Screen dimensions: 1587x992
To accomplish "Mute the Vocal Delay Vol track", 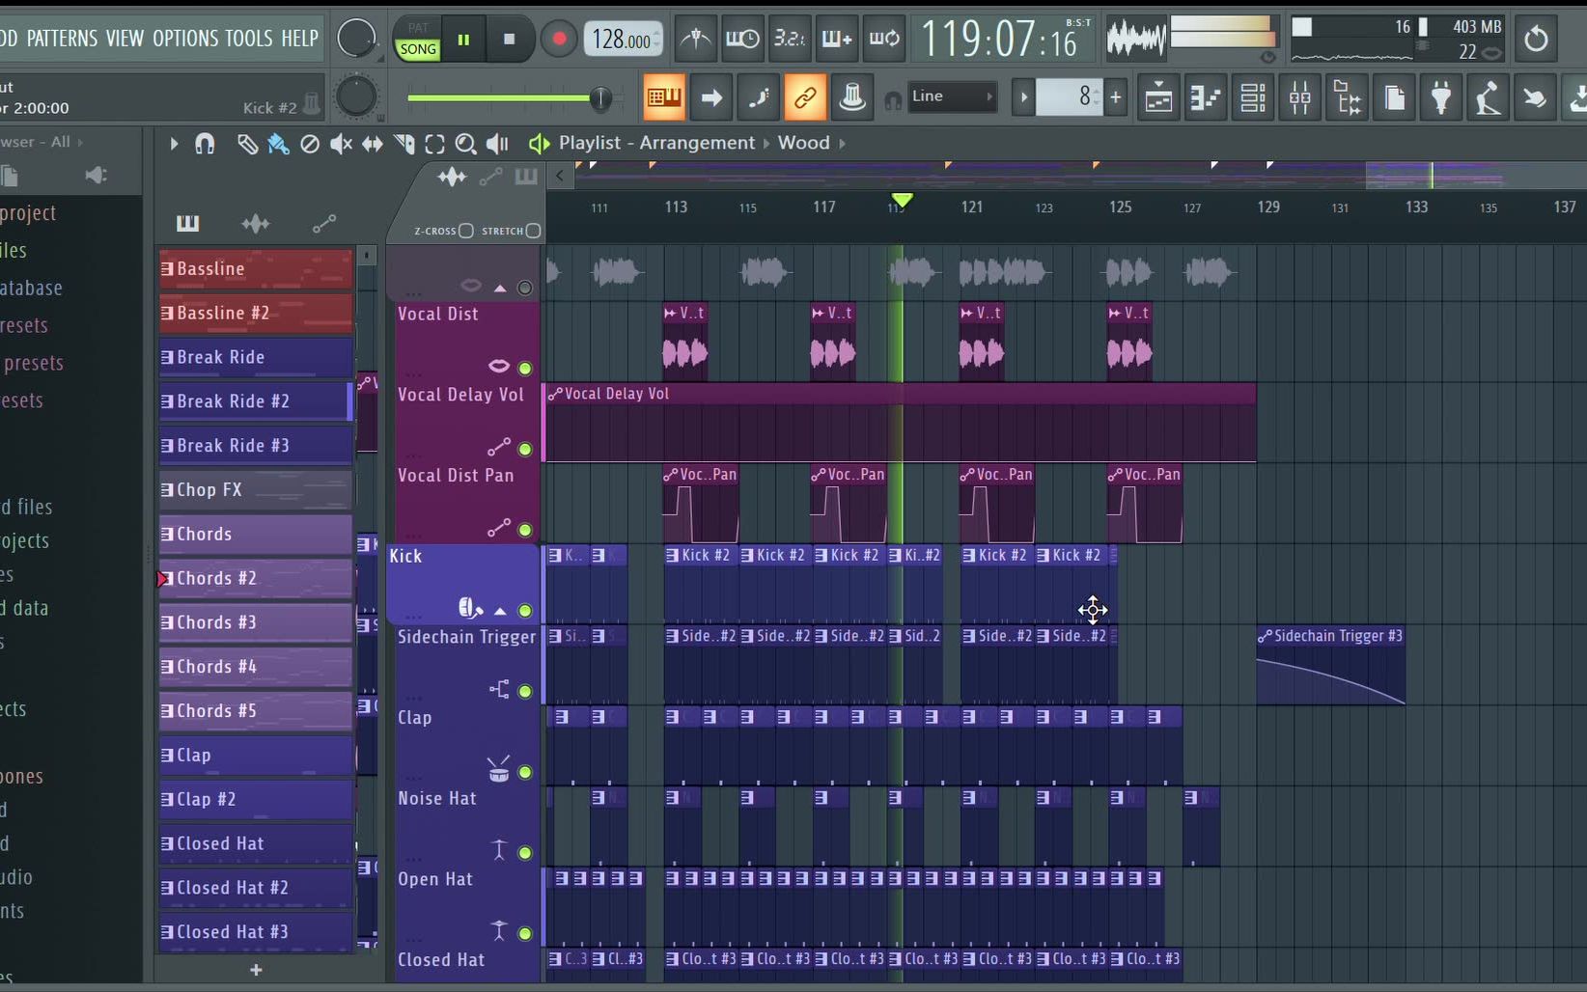I will click(x=525, y=449).
